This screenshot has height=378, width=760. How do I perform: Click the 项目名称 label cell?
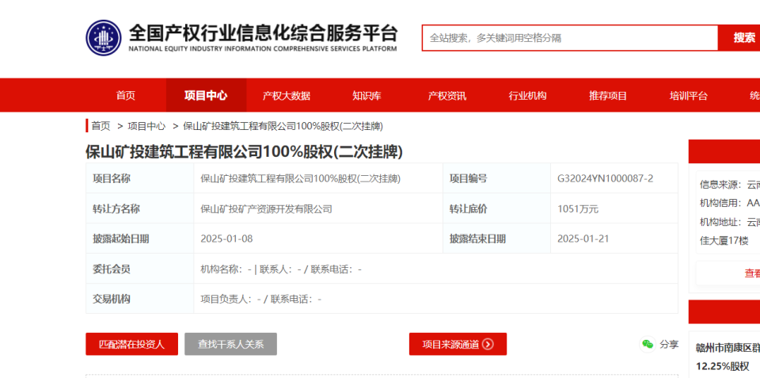[x=139, y=178]
